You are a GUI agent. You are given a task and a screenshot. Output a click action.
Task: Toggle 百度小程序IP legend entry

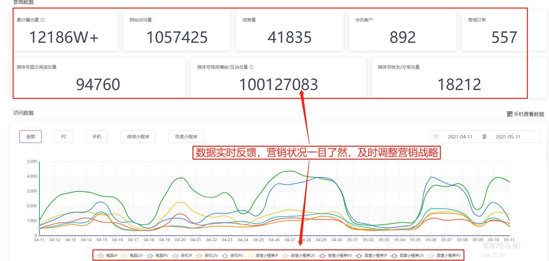(x=371, y=256)
